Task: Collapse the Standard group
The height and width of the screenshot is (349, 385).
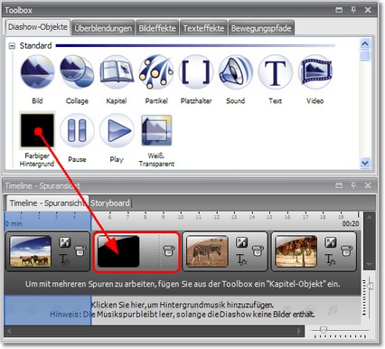Action: tap(12, 46)
